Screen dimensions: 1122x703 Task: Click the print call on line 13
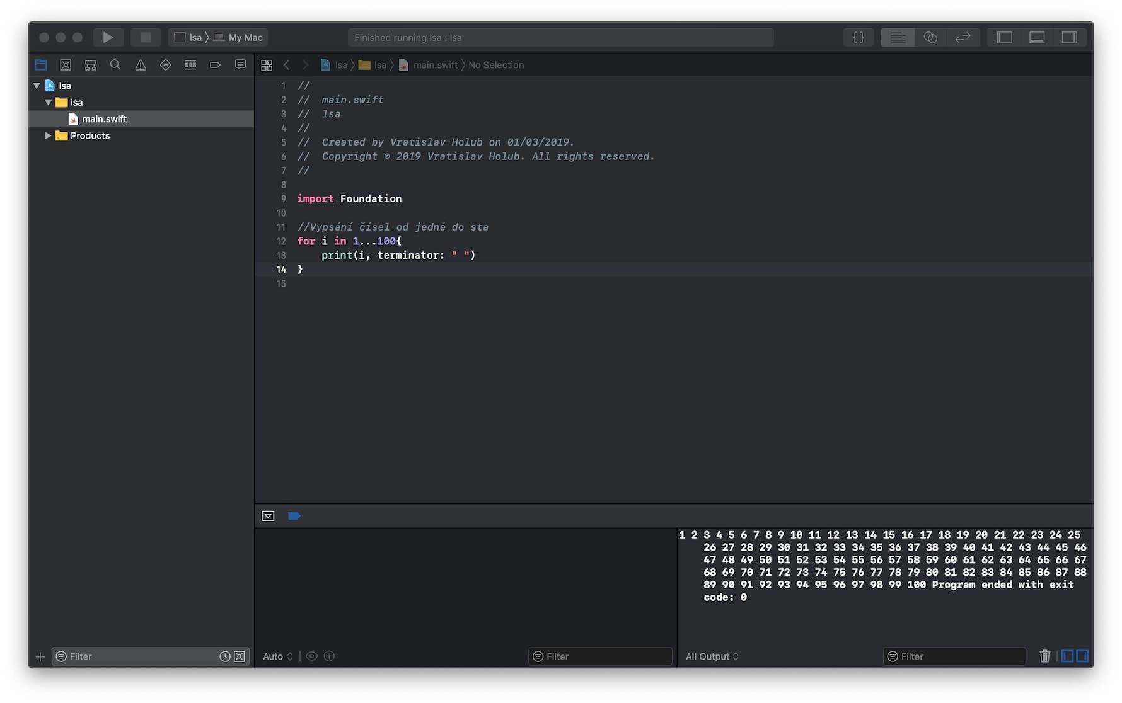(x=337, y=255)
